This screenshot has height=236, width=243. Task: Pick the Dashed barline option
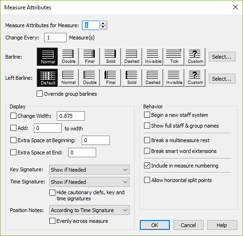(132, 57)
